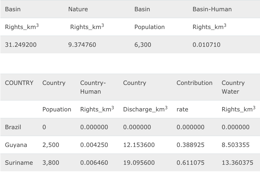Select the Discharge_km3 subheader cell
The height and width of the screenshot is (172, 260).
(x=145, y=109)
